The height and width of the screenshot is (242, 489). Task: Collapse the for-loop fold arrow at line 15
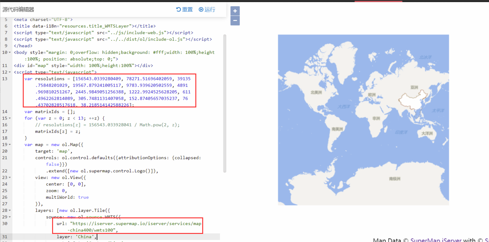pyautogui.click(x=9, y=118)
